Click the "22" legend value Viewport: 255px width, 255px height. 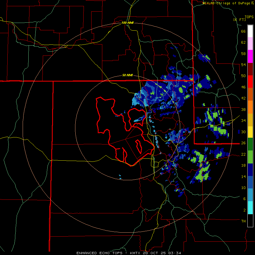tap(243, 154)
